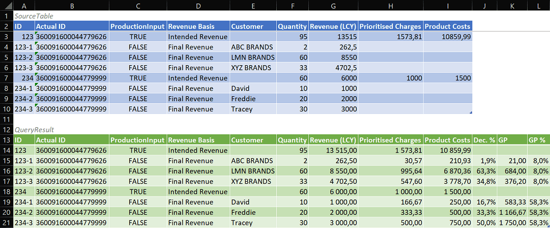Viewport: 550px width, 228px height.
Task: Click the "QueryResult" label cell
Action: pos(34,130)
